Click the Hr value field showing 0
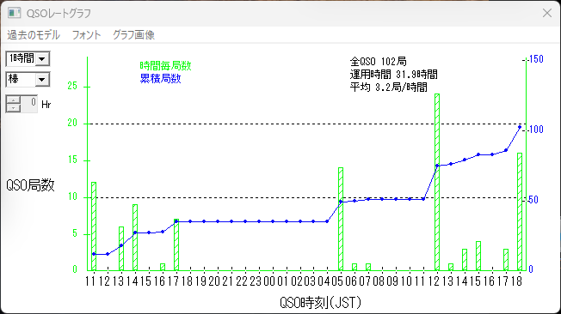Image resolution: width=561 pixels, height=314 pixels. [28, 104]
